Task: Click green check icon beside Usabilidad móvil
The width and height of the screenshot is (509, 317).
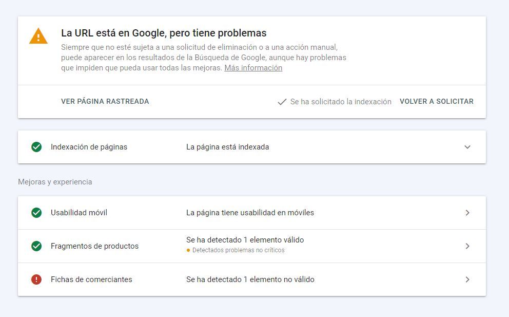Action: pos(36,213)
